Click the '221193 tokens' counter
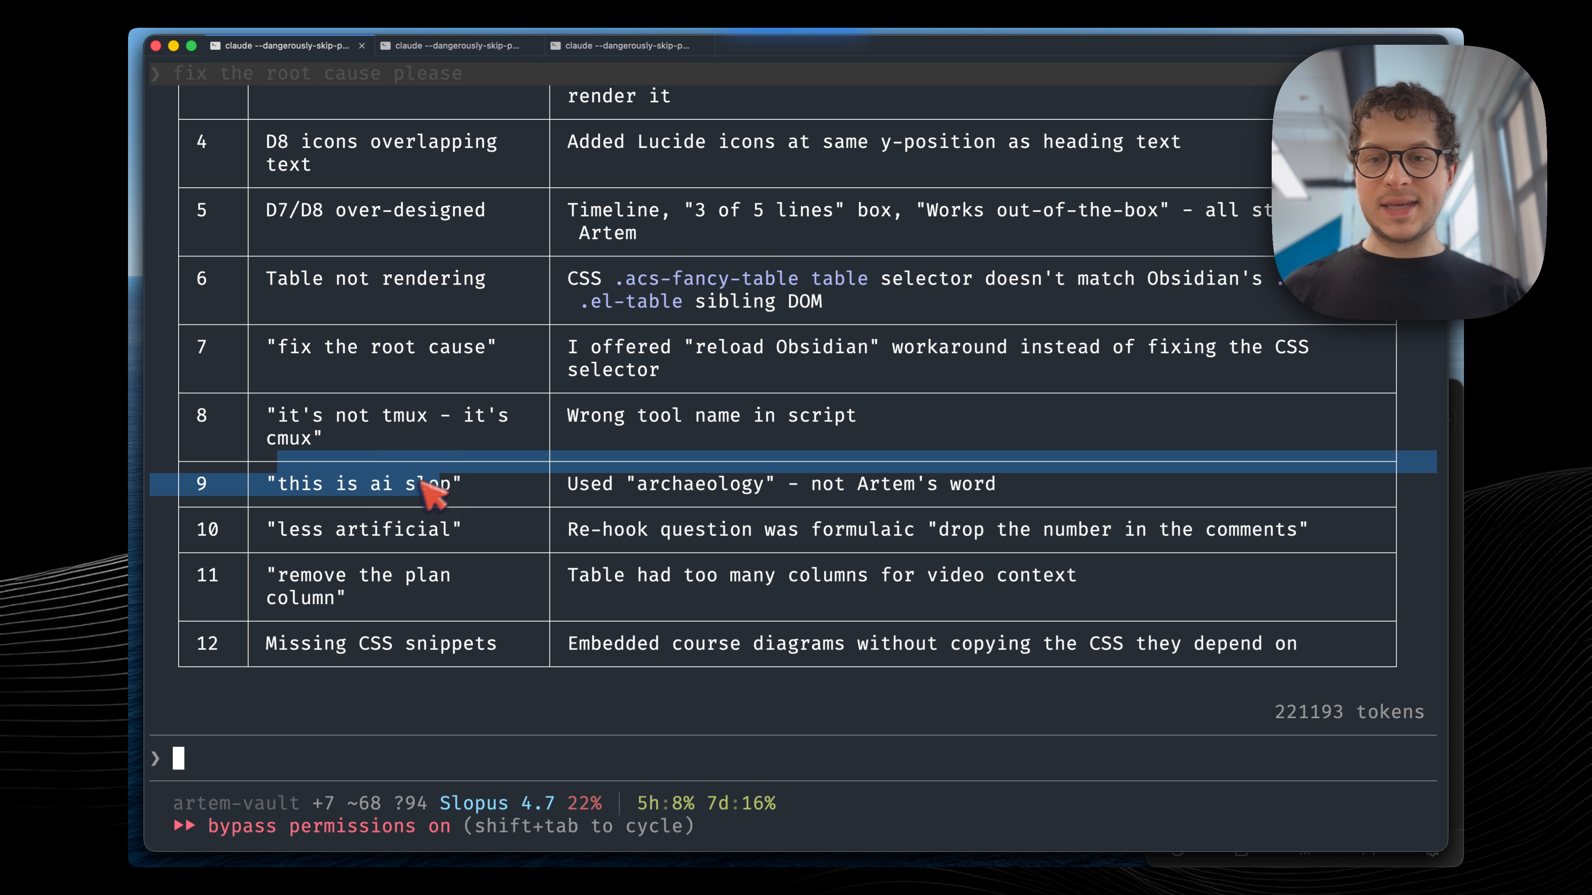The image size is (1592, 895). [1349, 711]
